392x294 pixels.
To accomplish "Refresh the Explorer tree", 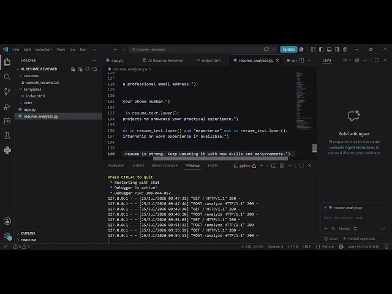I will (x=87, y=69).
